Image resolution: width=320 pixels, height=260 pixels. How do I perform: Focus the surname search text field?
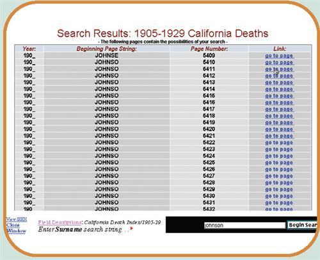tap(244, 225)
